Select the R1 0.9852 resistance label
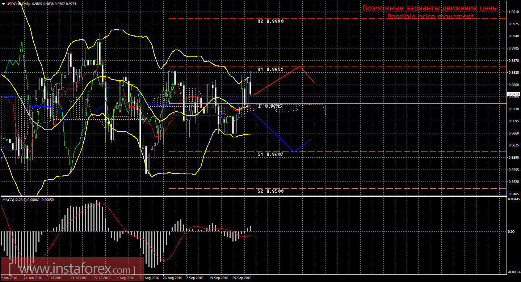The width and height of the screenshot is (521, 282). click(270, 69)
